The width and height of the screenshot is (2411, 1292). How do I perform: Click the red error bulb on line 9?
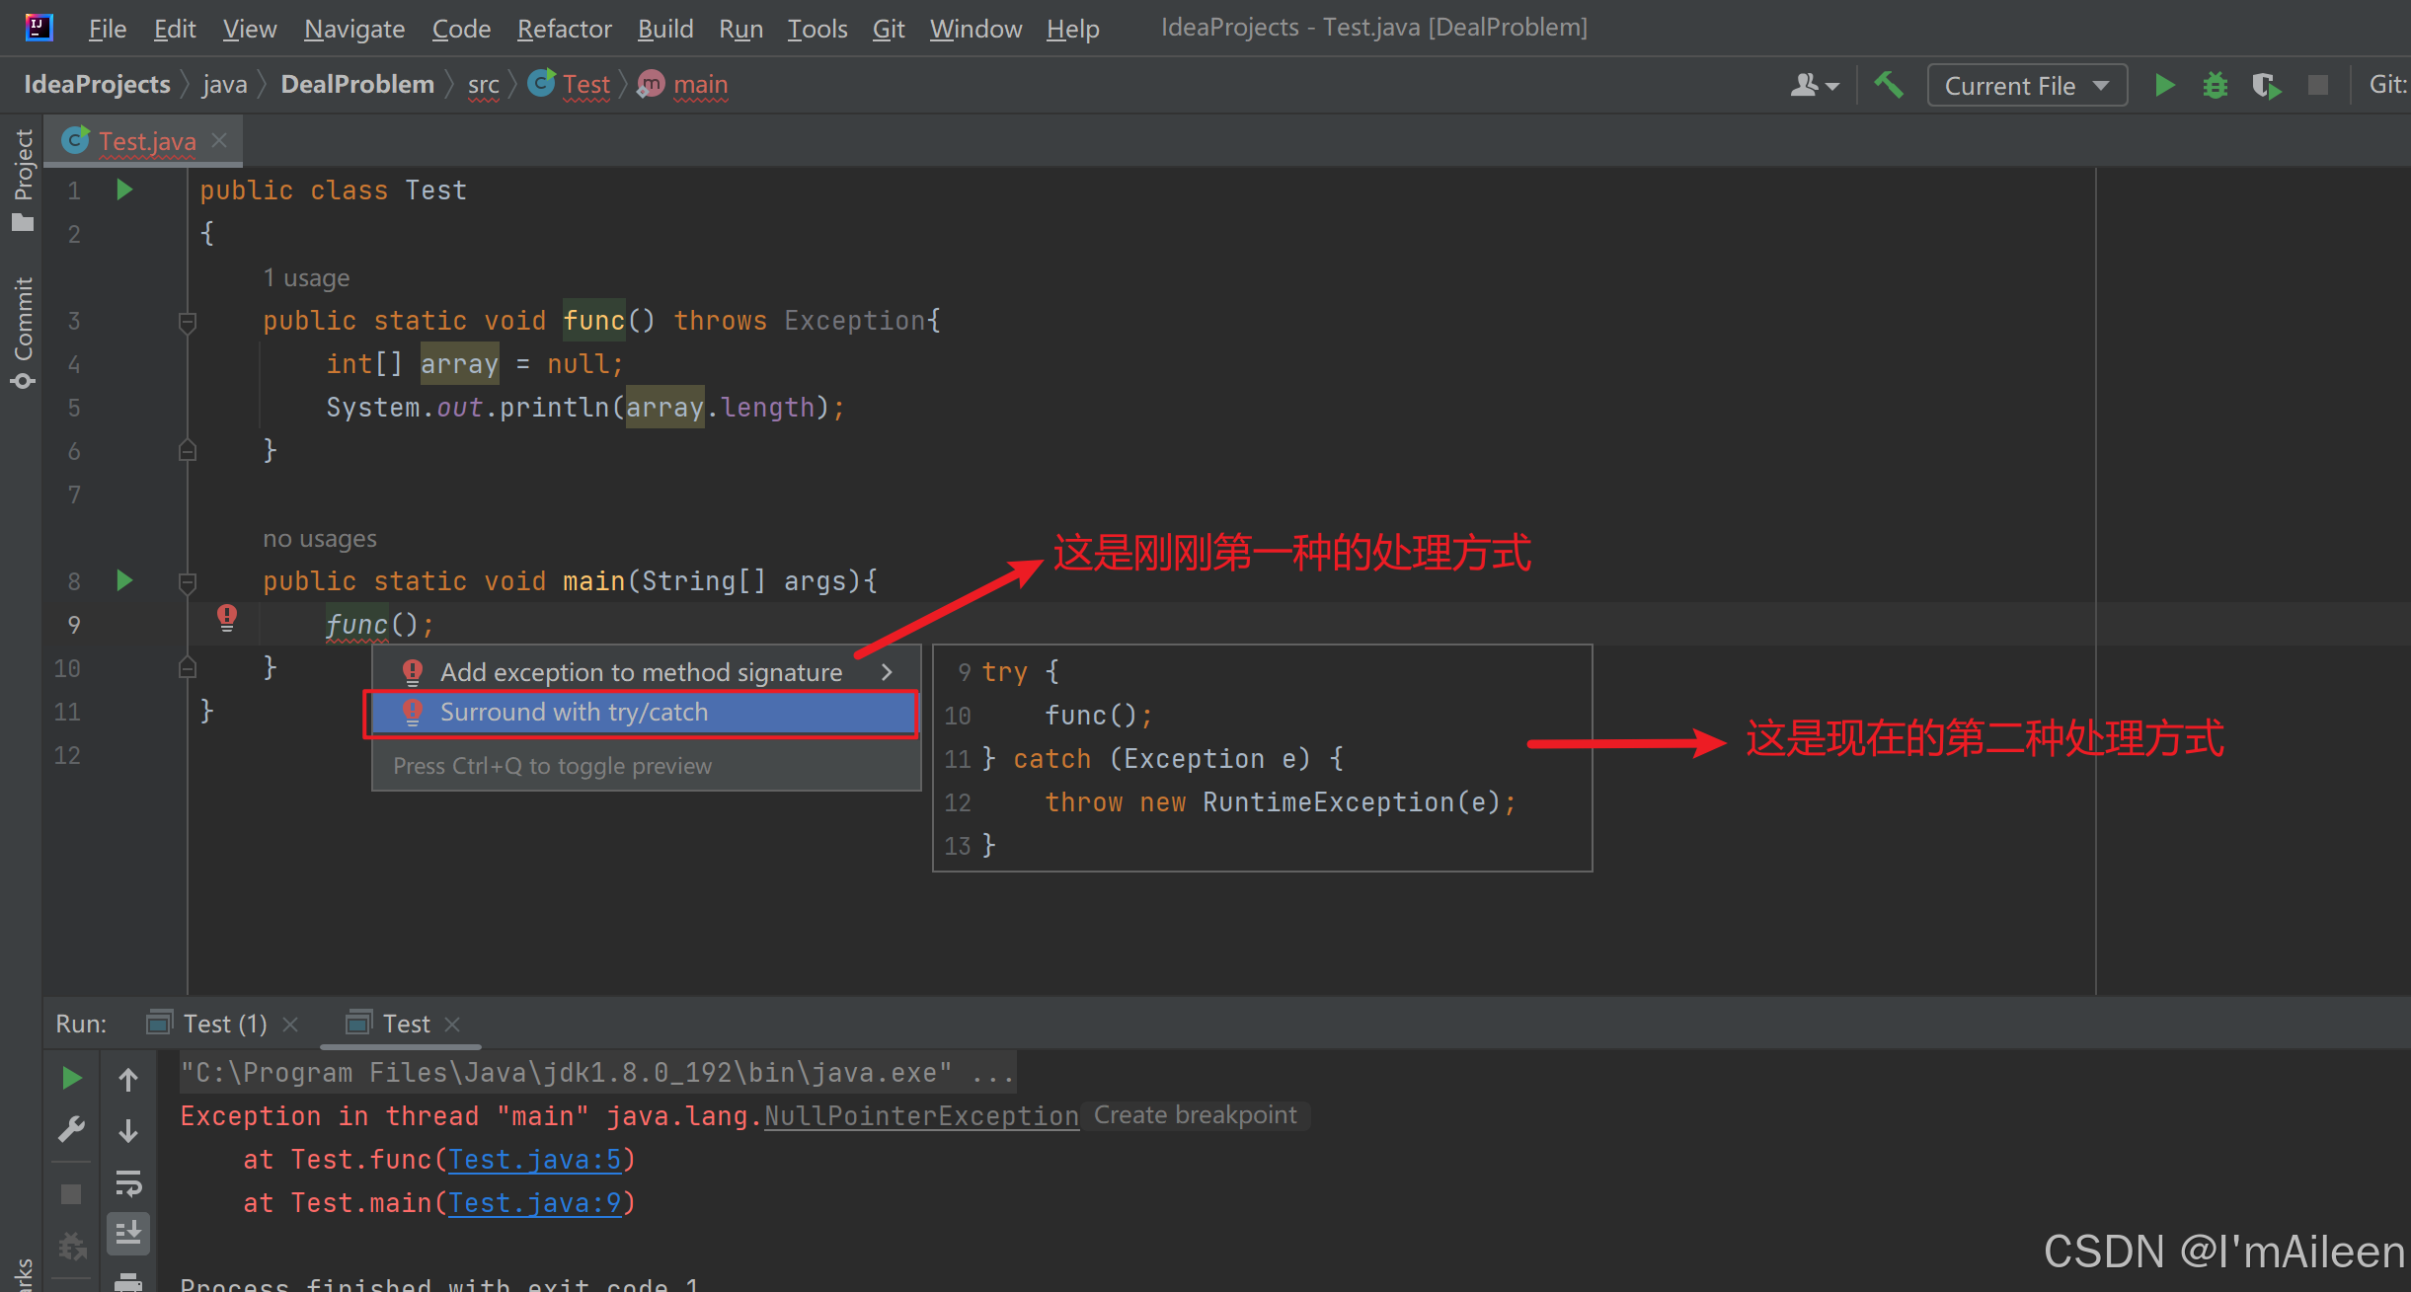pyautogui.click(x=227, y=618)
